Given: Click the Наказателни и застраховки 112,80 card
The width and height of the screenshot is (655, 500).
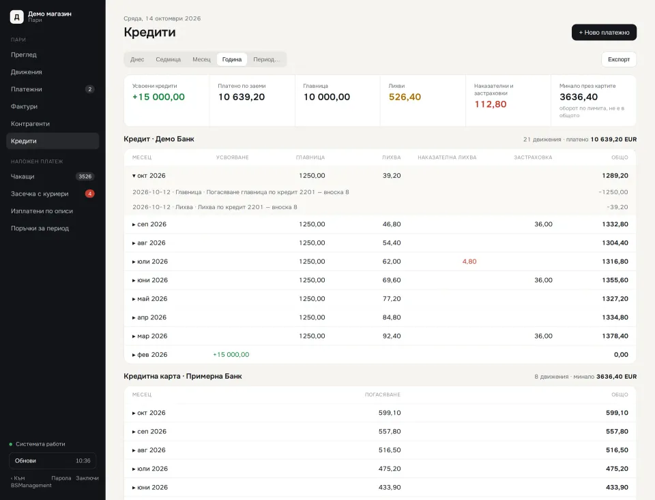Looking at the screenshot, I should [508, 101].
